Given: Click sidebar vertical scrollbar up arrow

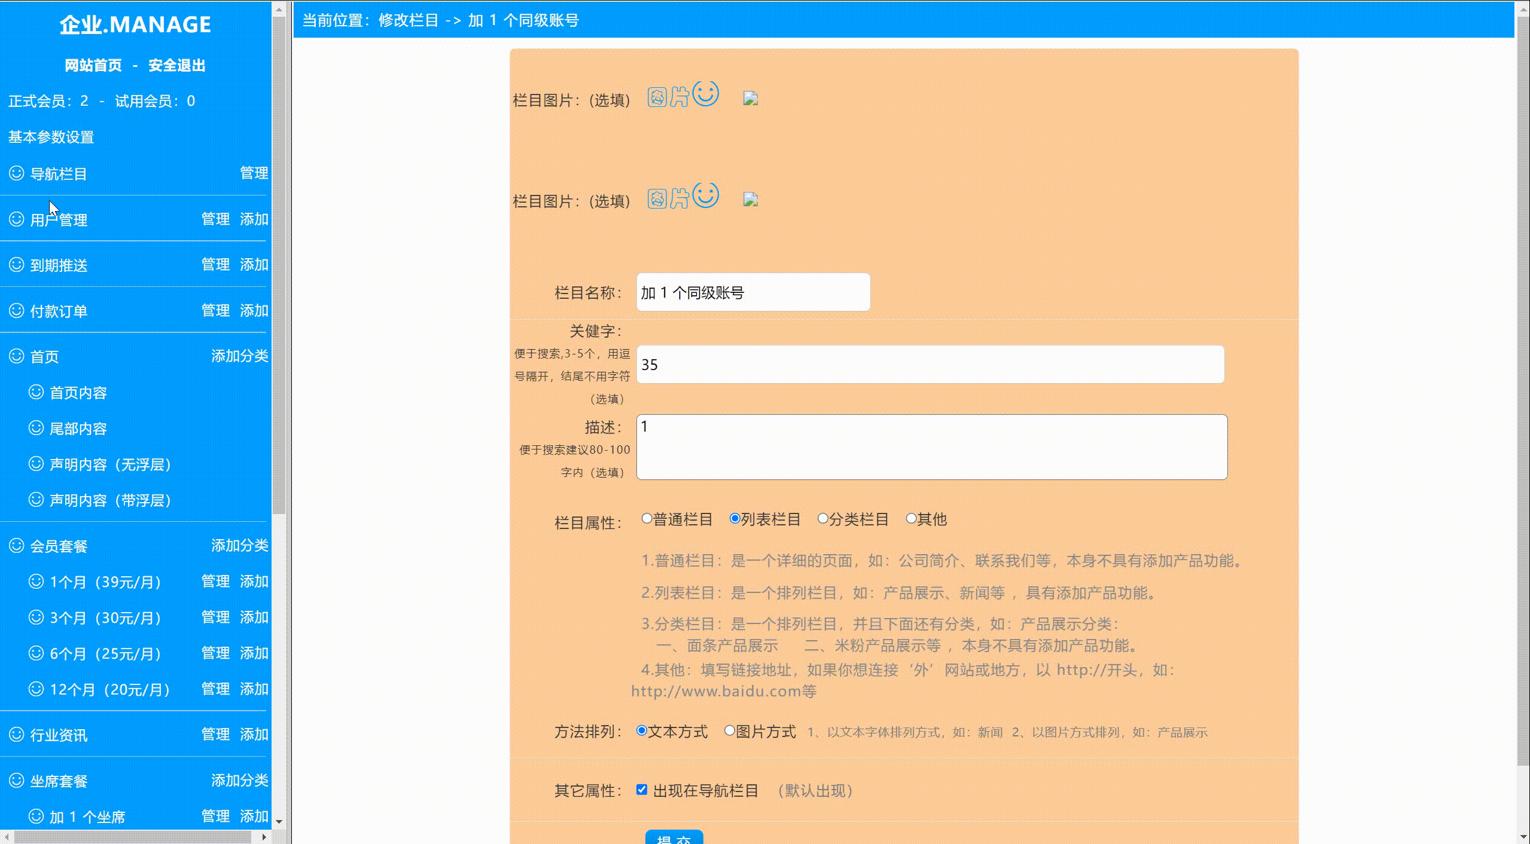Looking at the screenshot, I should coord(279,8).
